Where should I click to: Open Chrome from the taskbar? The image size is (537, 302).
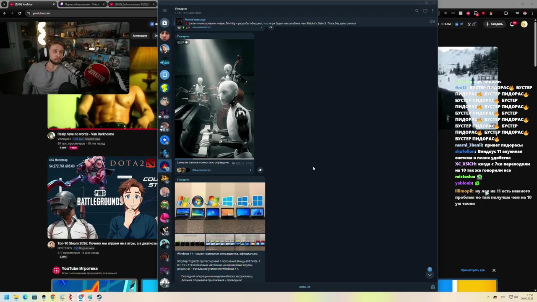point(53,297)
